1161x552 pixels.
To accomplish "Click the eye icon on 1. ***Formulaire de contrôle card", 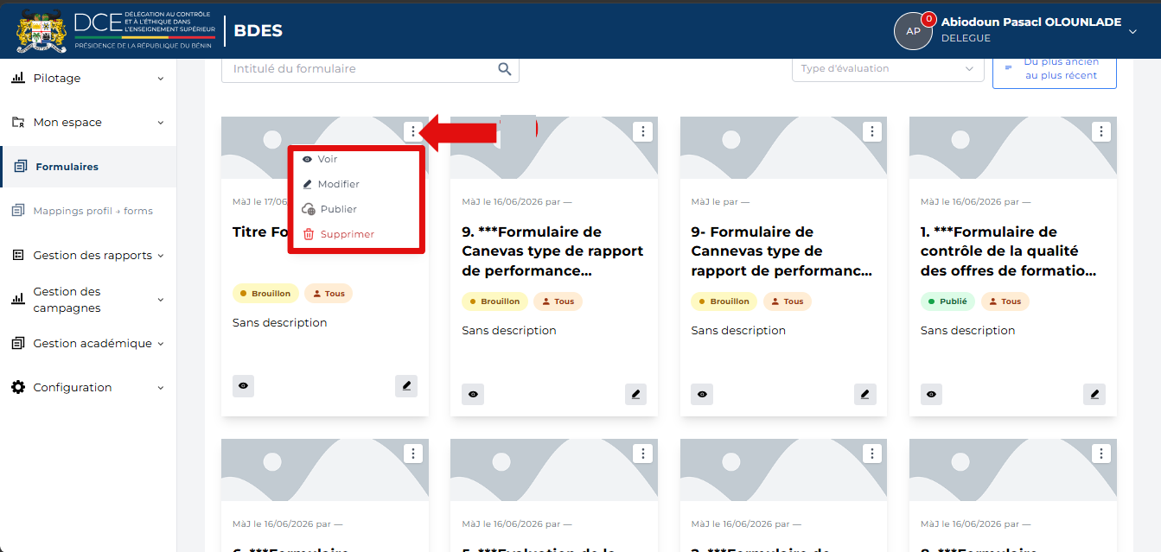I will click(x=931, y=394).
